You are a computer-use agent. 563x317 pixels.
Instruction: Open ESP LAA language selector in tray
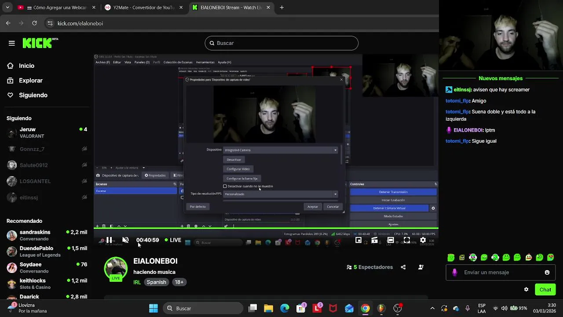tap(482, 309)
